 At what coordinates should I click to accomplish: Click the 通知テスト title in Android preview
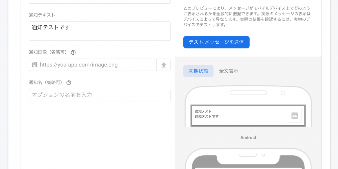click(x=203, y=111)
